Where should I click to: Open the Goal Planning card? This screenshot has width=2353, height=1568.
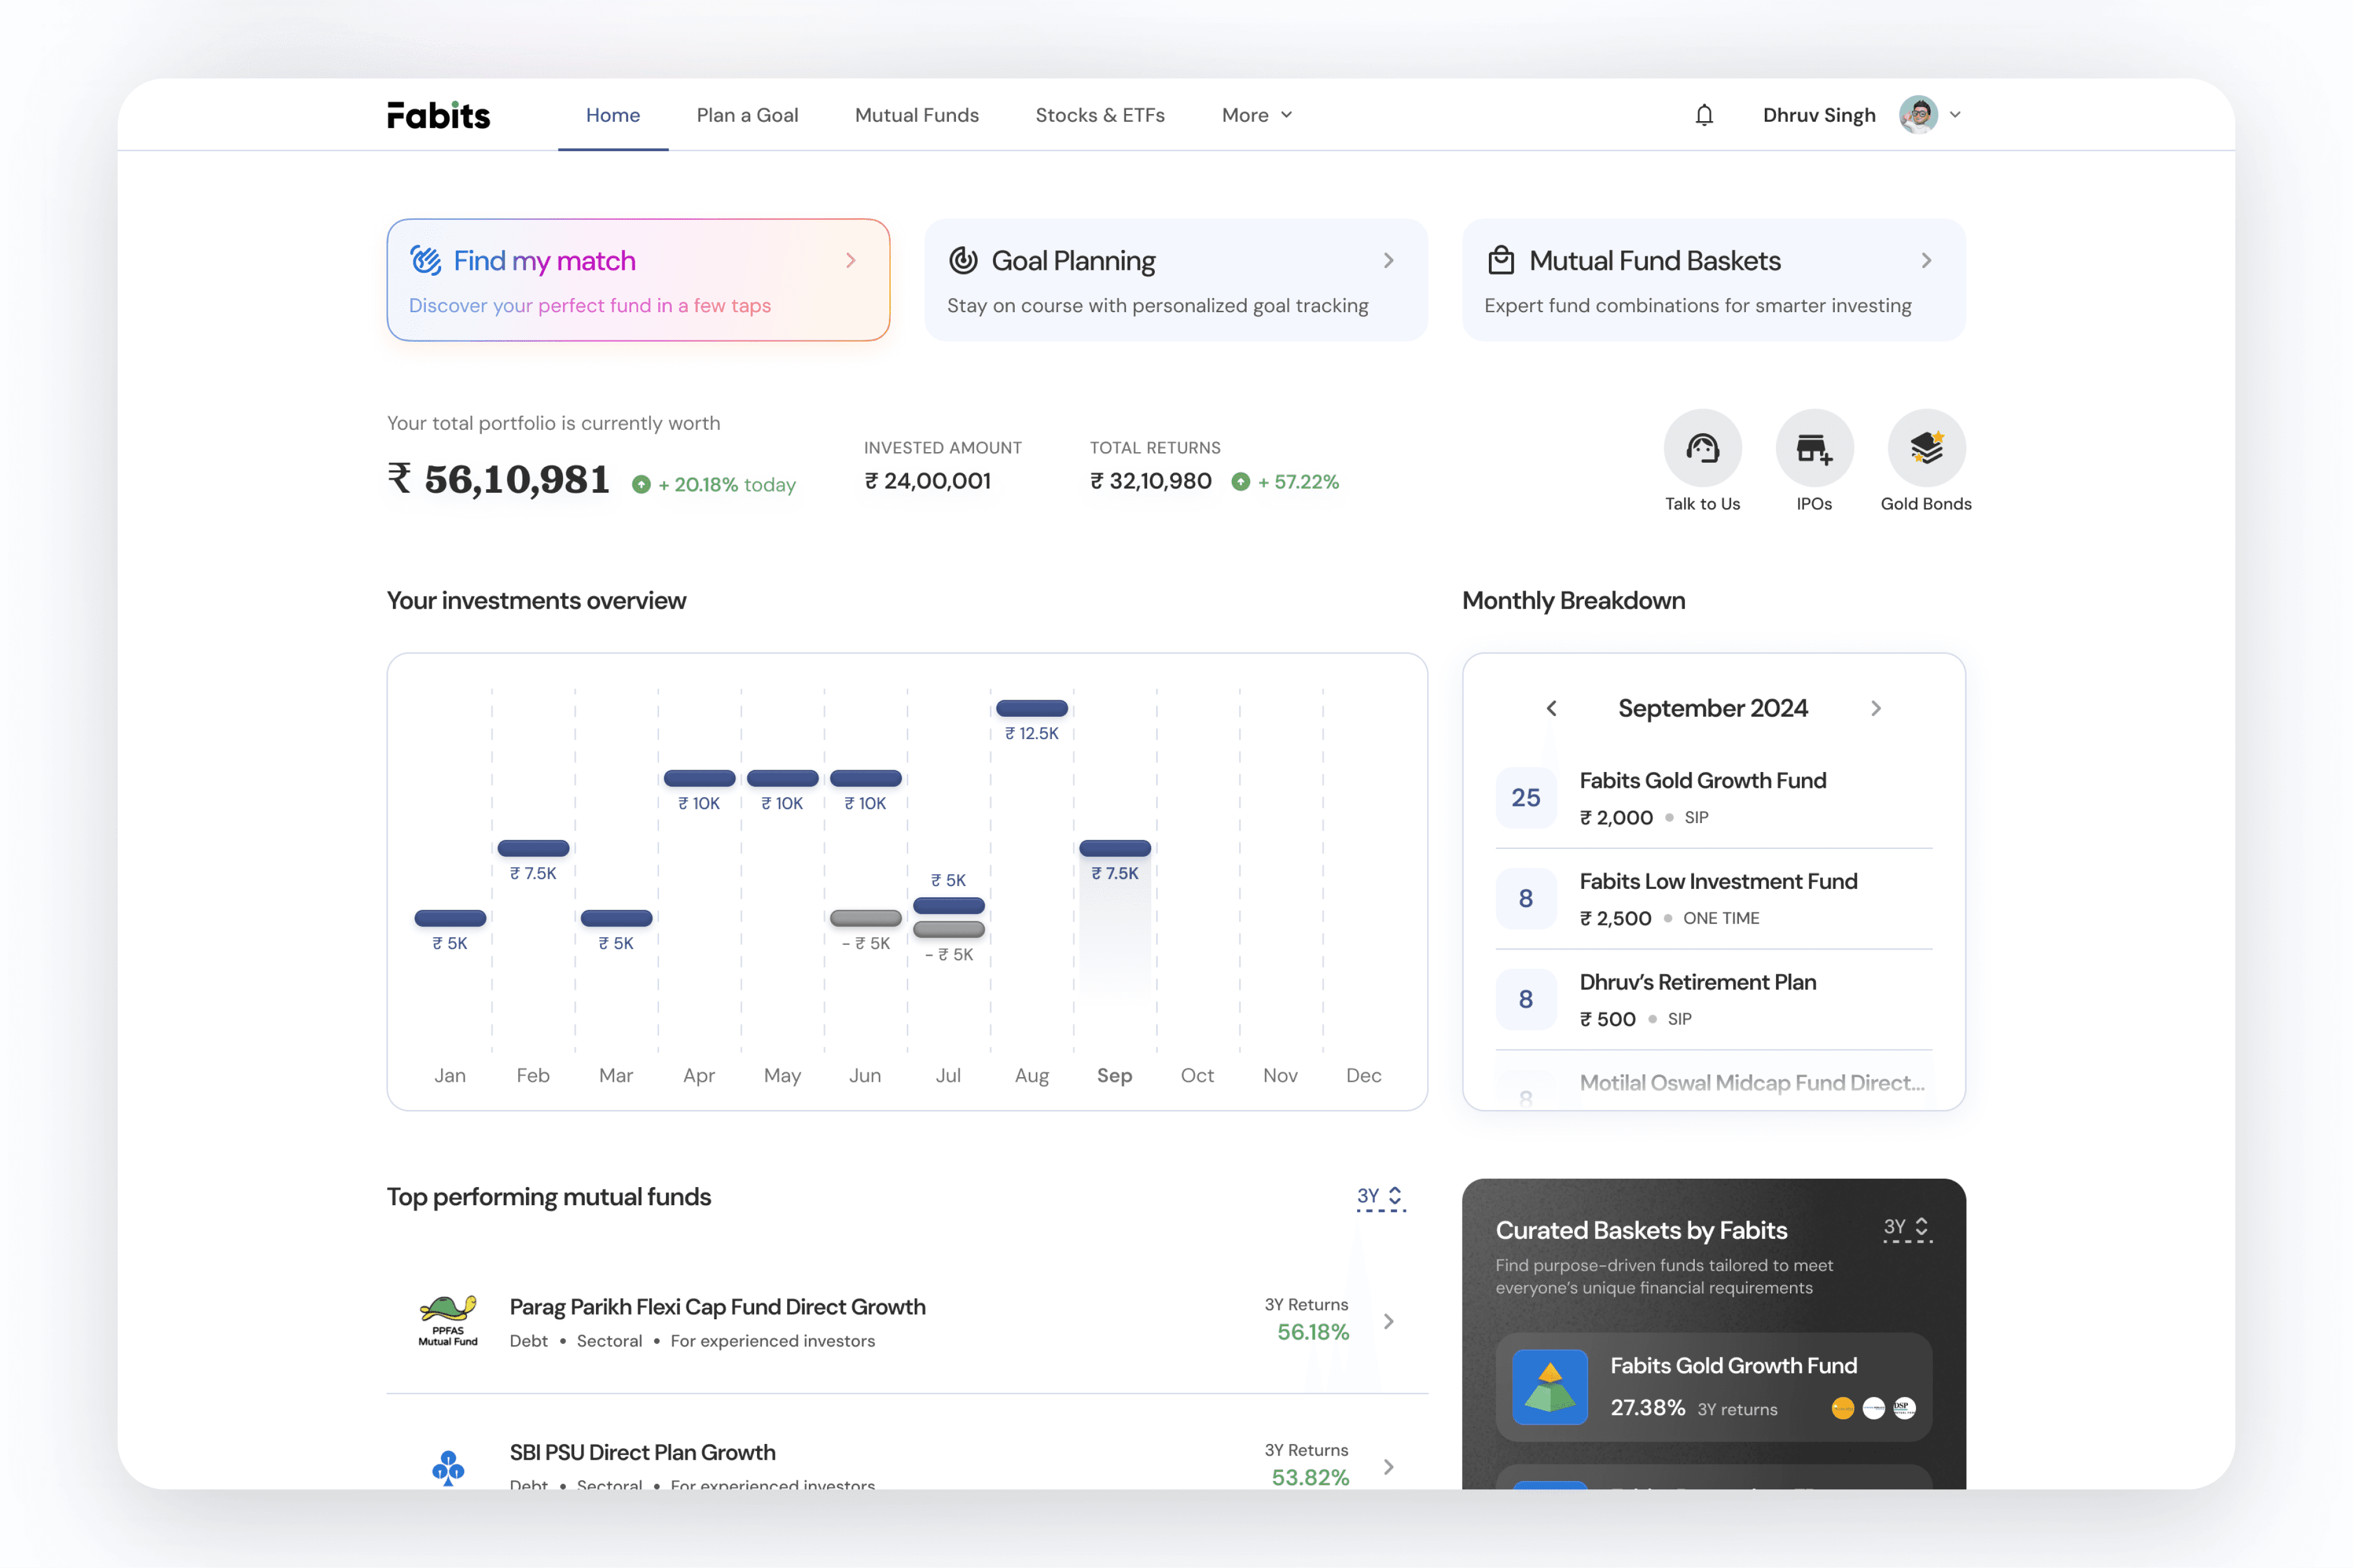tap(1175, 280)
